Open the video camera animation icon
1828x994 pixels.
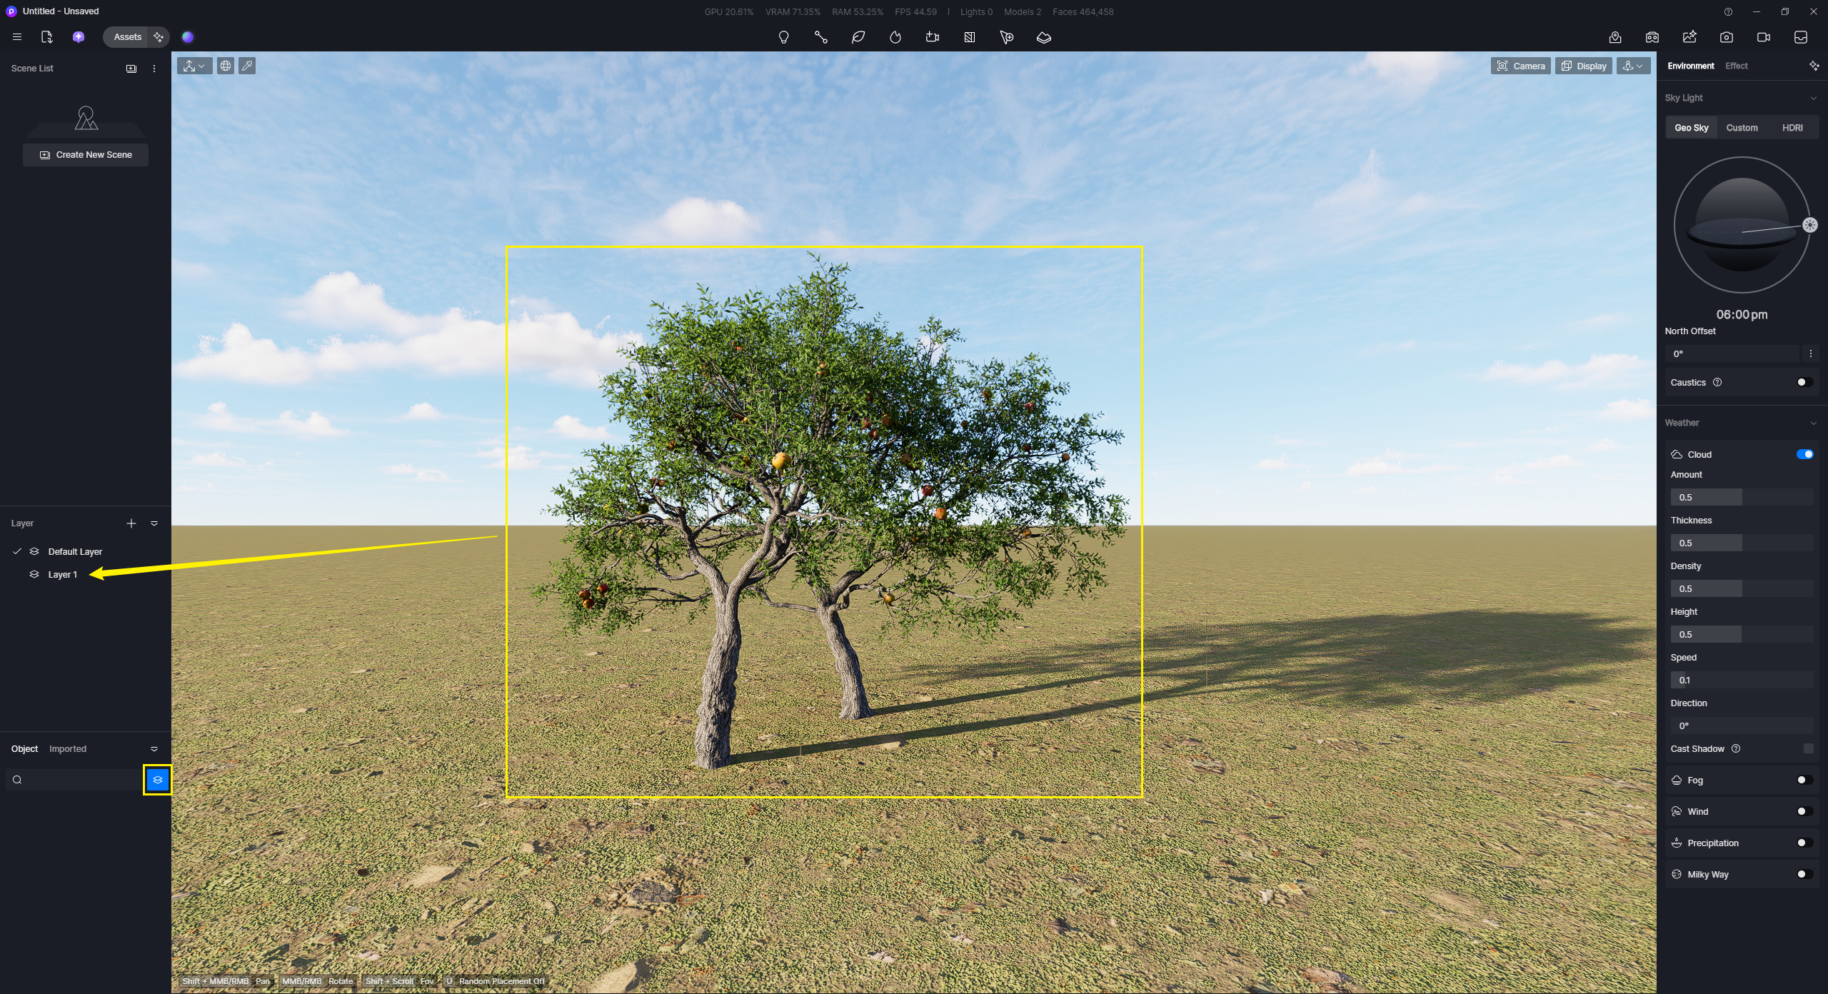point(1764,37)
